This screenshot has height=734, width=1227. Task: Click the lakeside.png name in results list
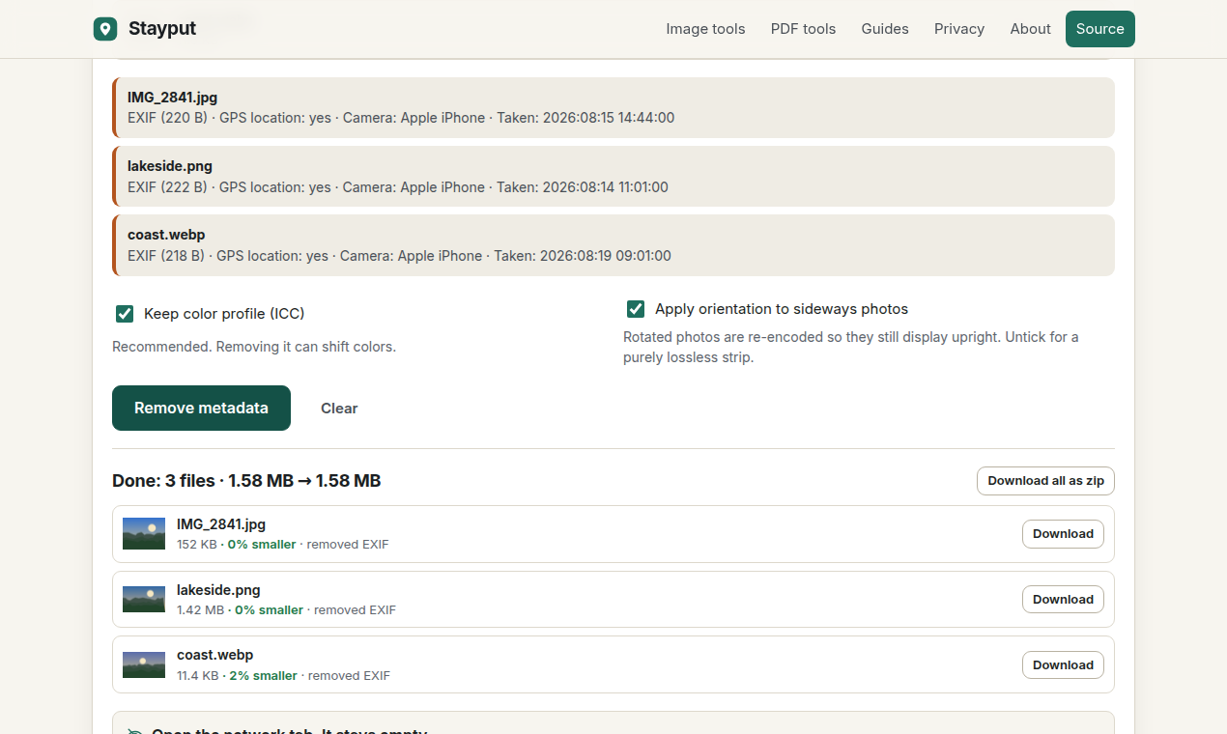point(218,590)
